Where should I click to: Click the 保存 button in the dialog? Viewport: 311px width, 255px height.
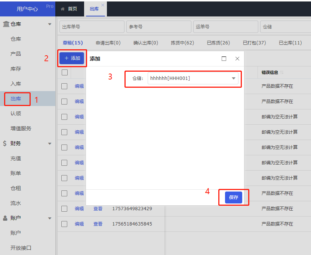pos(234,198)
